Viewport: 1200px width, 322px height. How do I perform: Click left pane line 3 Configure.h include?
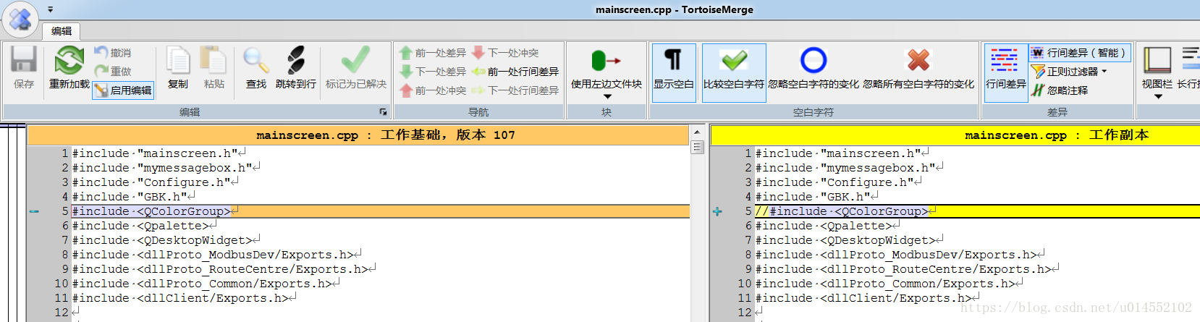156,182
